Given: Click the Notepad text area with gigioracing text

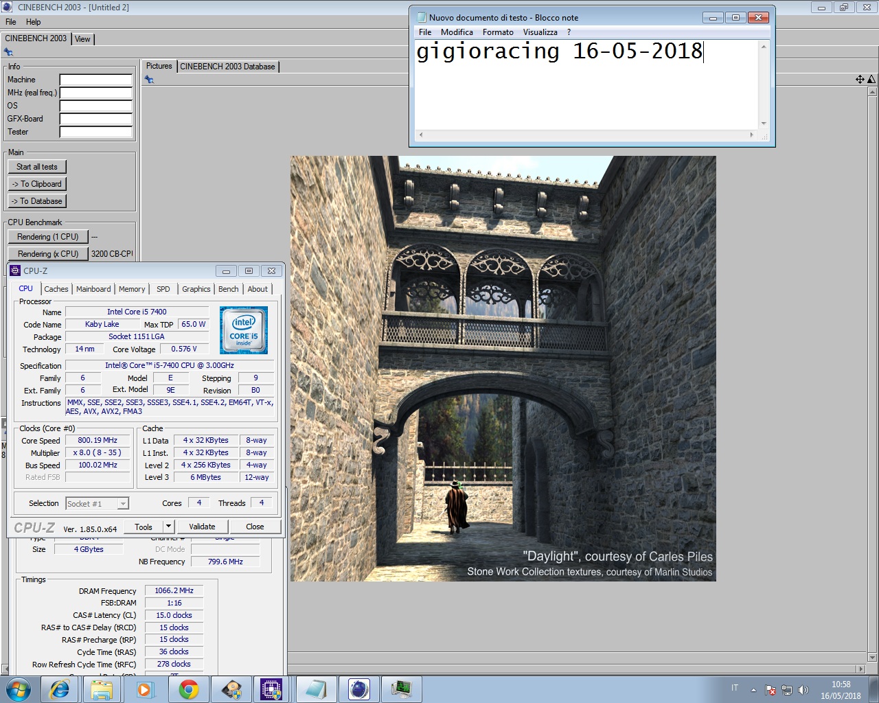Looking at the screenshot, I should tap(586, 84).
